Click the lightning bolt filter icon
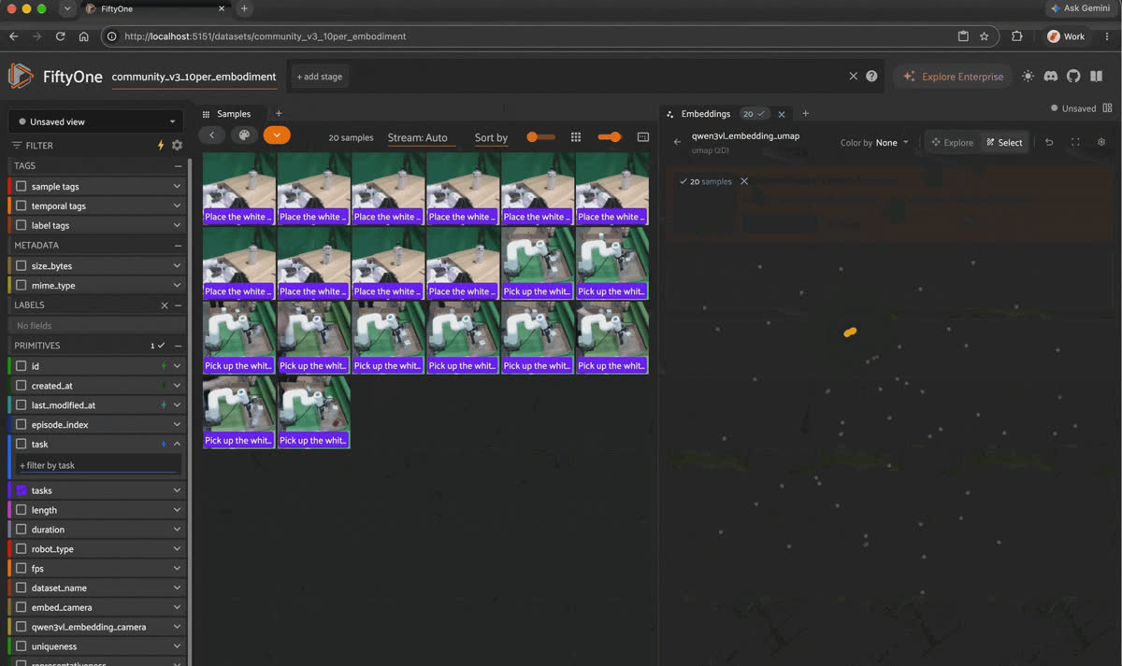This screenshot has height=666, width=1122. click(x=161, y=146)
